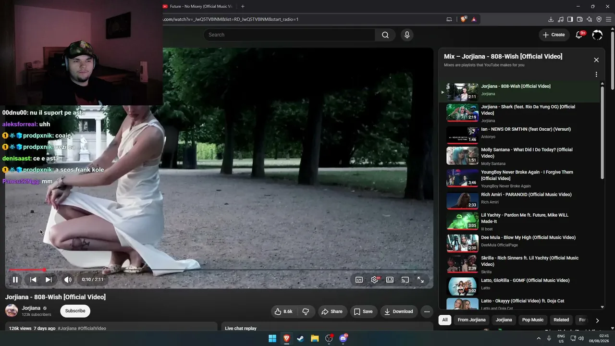Select the Jorjiana filter chip
The height and width of the screenshot is (346, 615).
tap(504, 320)
